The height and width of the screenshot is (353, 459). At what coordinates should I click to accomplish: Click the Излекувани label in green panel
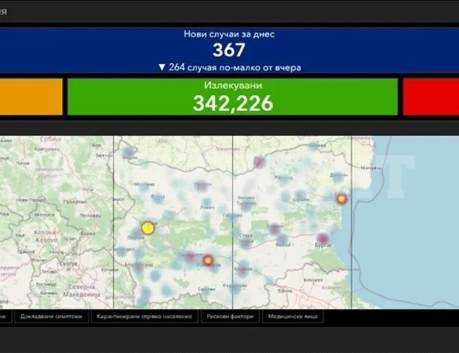233,85
